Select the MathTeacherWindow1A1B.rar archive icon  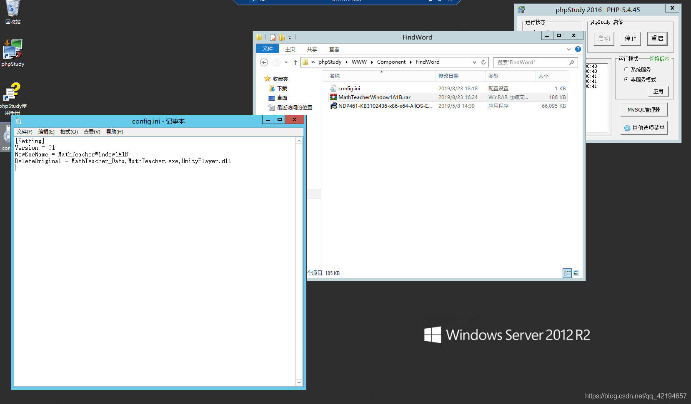pos(333,97)
